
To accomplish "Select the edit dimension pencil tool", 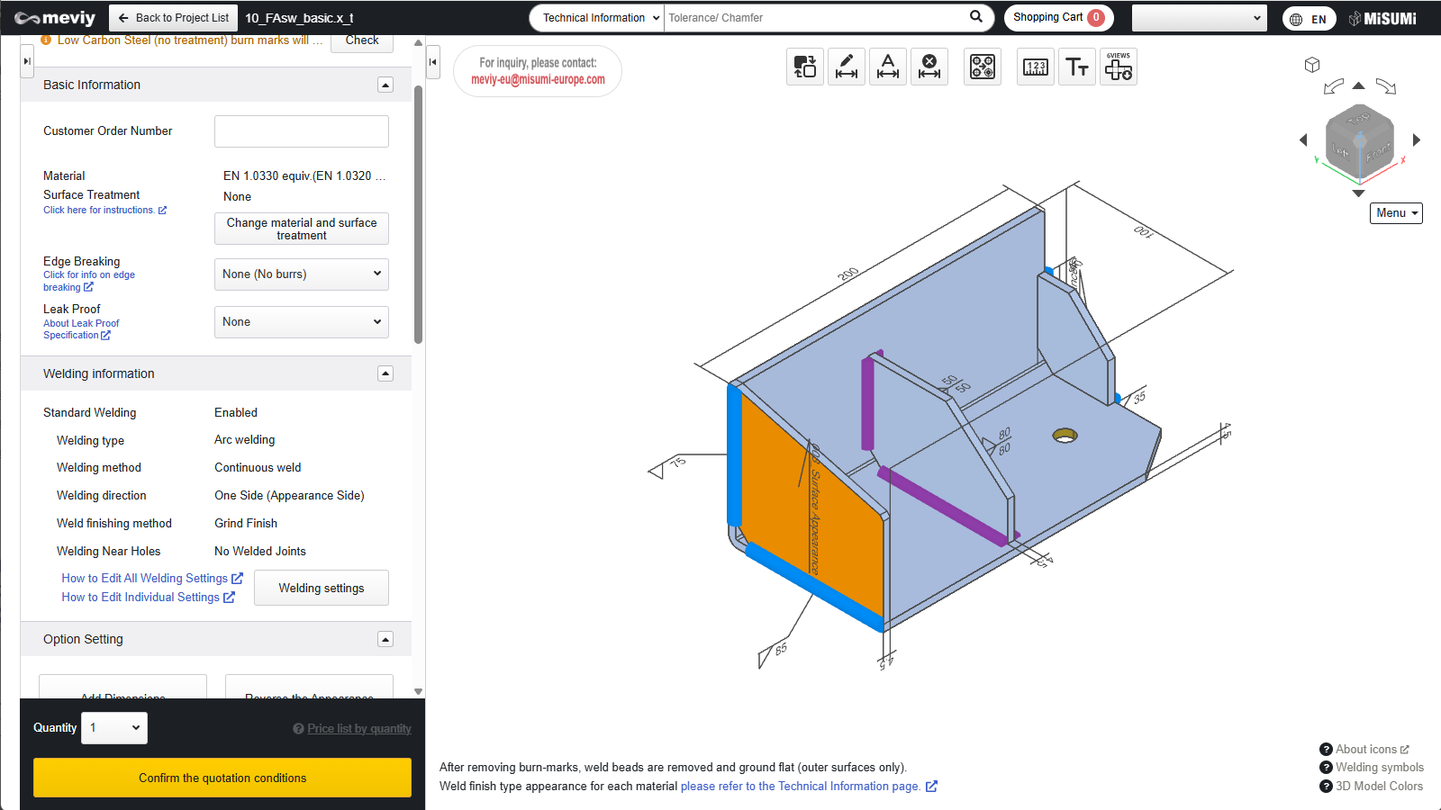I will 847,67.
